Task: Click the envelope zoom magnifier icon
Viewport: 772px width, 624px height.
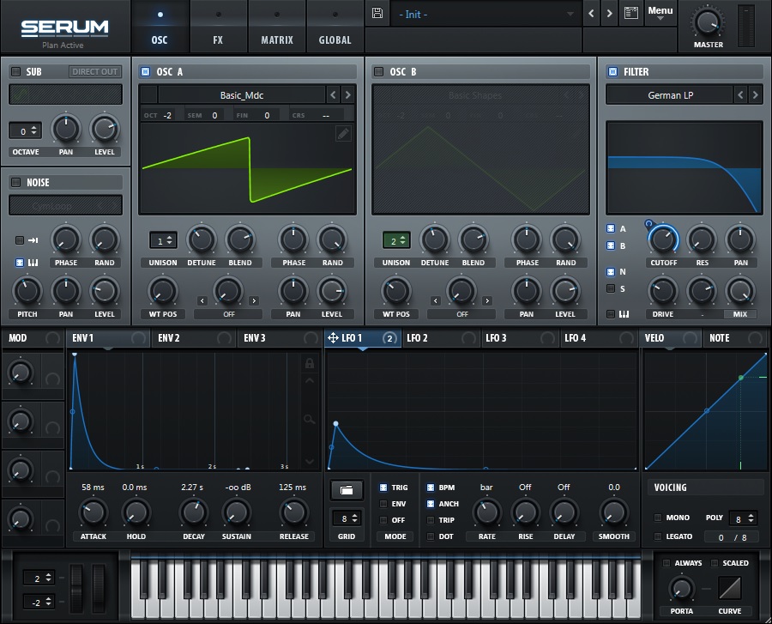Action: pyautogui.click(x=309, y=420)
